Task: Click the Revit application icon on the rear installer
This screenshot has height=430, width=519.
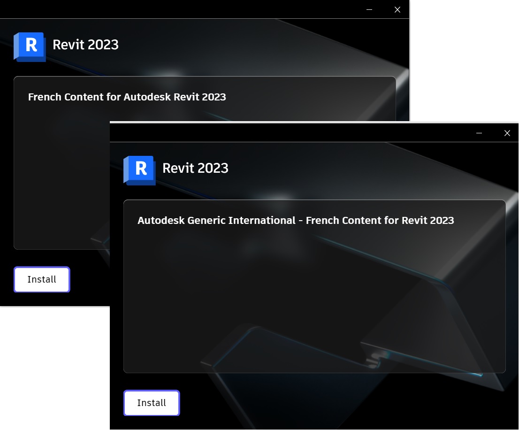Action: pyautogui.click(x=30, y=46)
